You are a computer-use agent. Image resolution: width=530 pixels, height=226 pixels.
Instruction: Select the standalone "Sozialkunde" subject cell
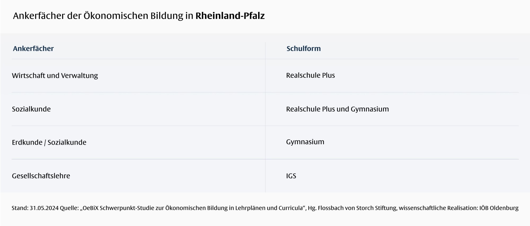click(31, 109)
